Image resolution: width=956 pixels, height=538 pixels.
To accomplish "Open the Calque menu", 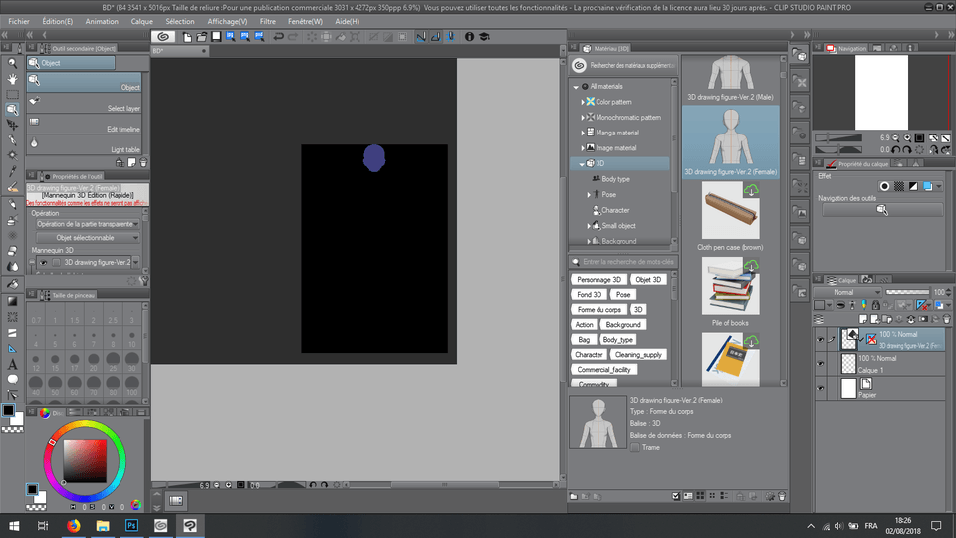I will [142, 21].
